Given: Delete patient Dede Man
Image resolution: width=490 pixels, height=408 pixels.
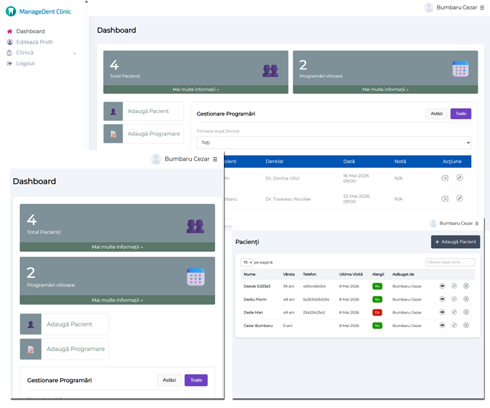Looking at the screenshot, I should pos(466,312).
